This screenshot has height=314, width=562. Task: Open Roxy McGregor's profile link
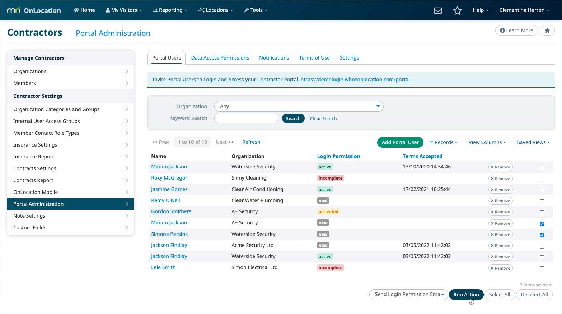pos(169,178)
